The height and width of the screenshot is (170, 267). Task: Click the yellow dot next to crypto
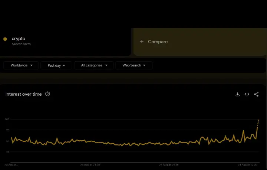pos(5,39)
